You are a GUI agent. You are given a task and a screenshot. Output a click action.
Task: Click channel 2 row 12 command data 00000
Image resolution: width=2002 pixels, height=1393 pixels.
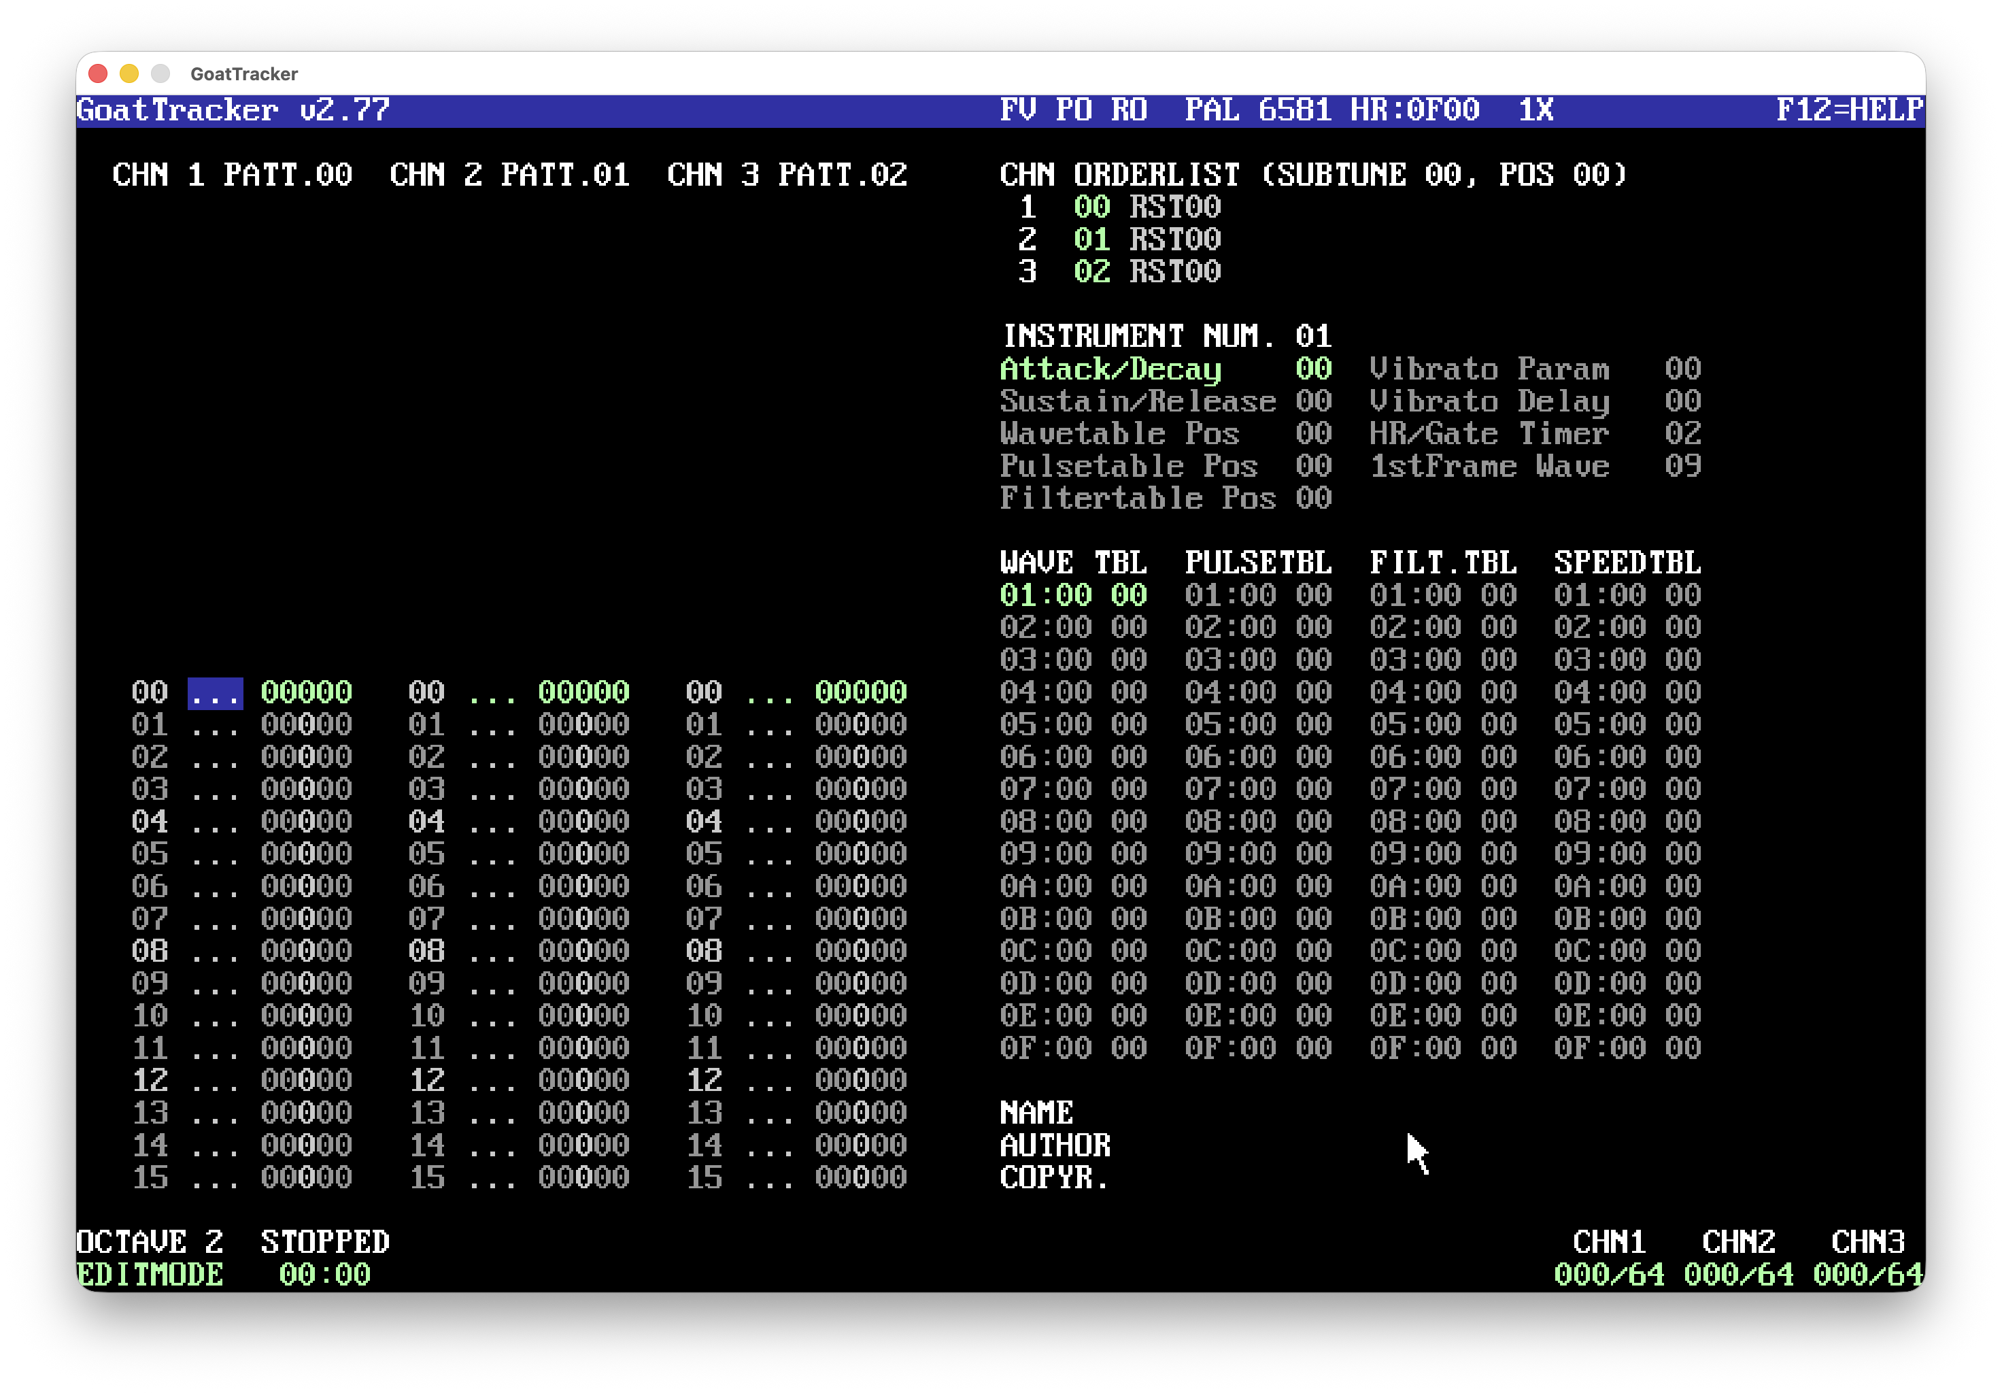pyautogui.click(x=583, y=1080)
